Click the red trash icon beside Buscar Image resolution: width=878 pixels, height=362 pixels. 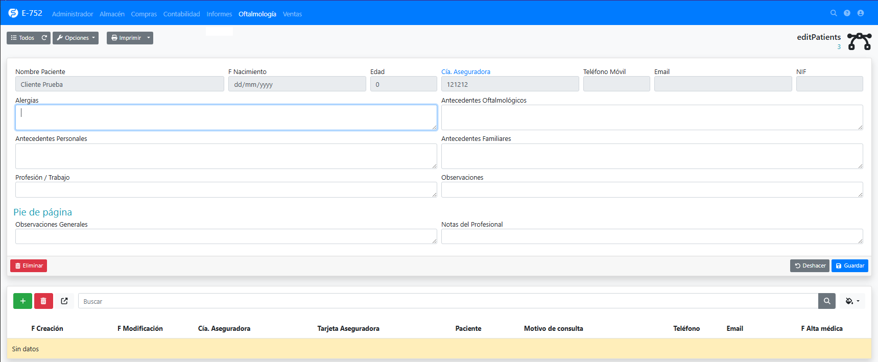(43, 301)
